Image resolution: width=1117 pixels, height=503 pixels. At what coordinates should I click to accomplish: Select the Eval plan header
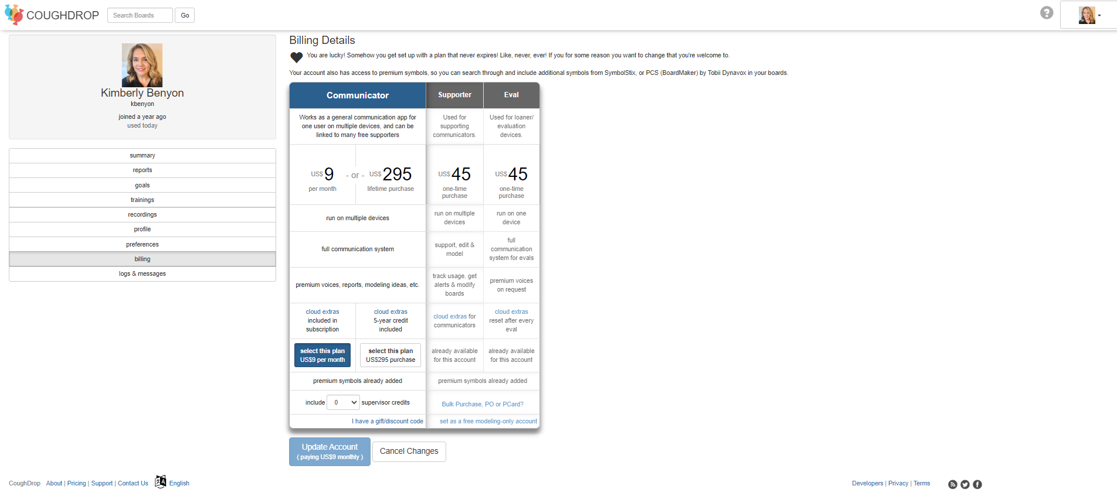pyautogui.click(x=511, y=95)
